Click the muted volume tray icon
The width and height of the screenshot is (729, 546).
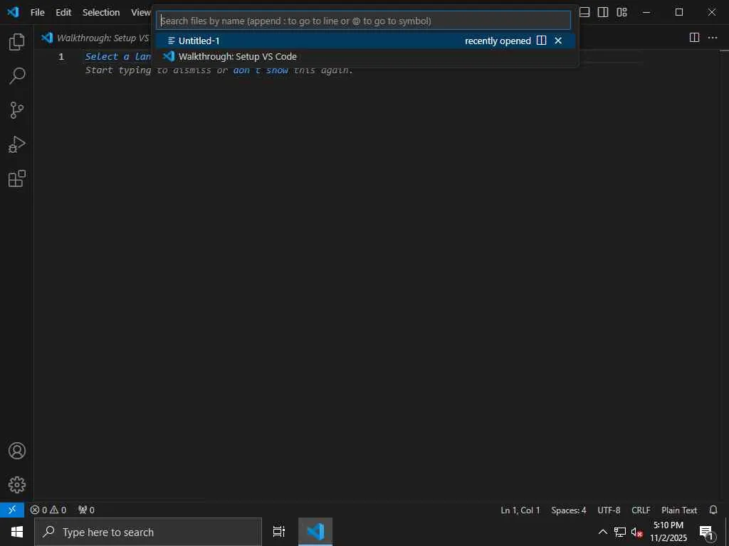click(636, 532)
